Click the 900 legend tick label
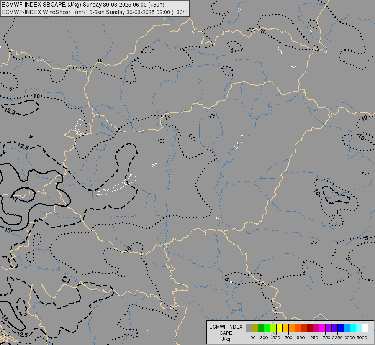This screenshot has height=345, width=375. [301, 338]
